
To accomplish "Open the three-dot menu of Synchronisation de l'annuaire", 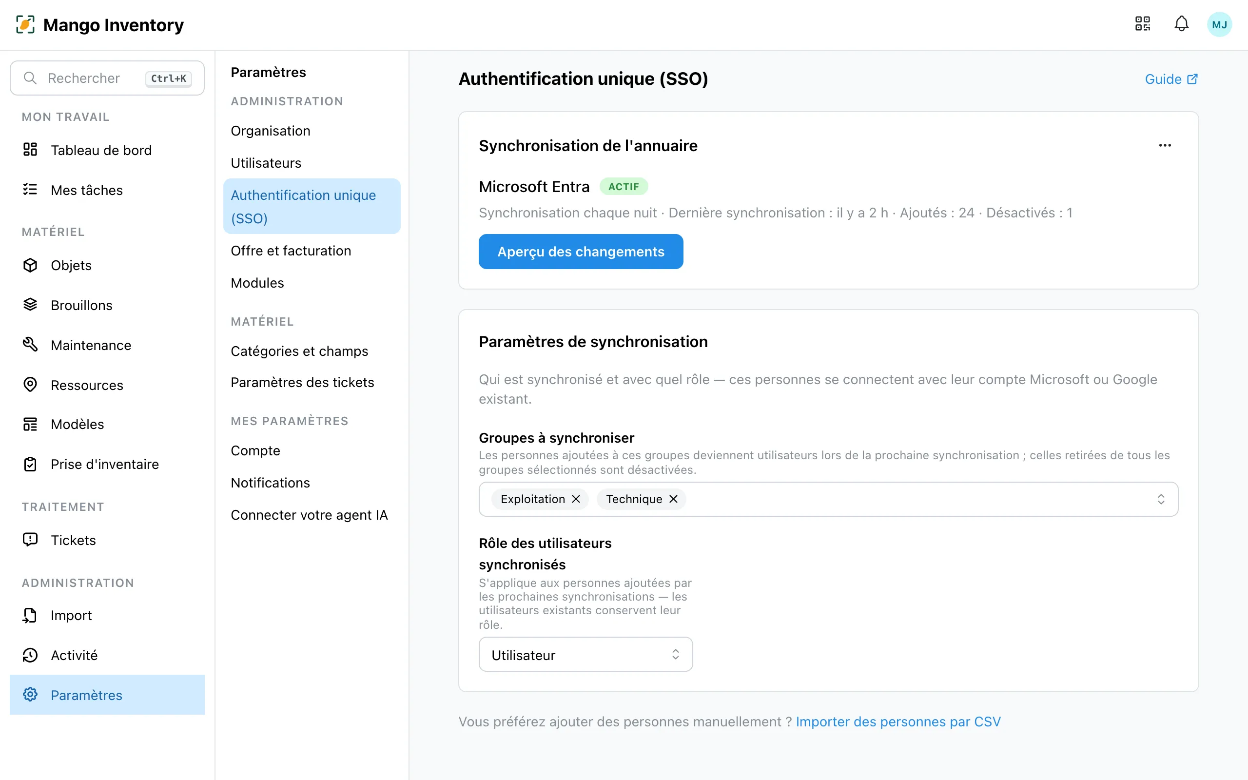I will pos(1165,145).
